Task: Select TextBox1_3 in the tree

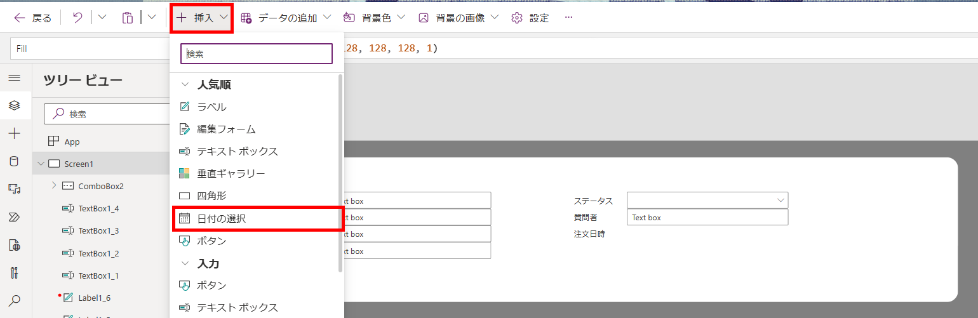Action: pos(98,230)
